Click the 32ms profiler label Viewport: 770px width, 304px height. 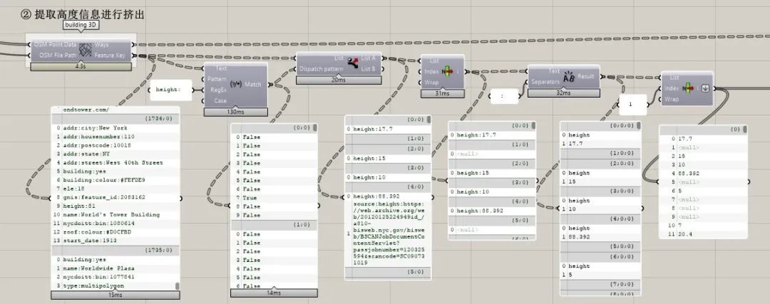point(564,93)
